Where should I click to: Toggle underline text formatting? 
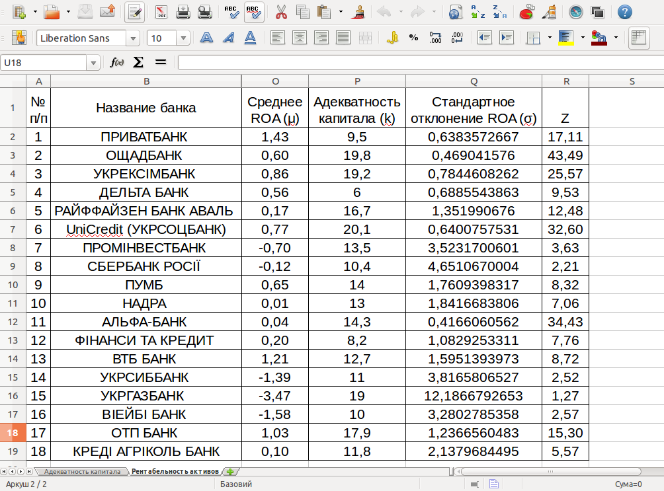tap(250, 38)
